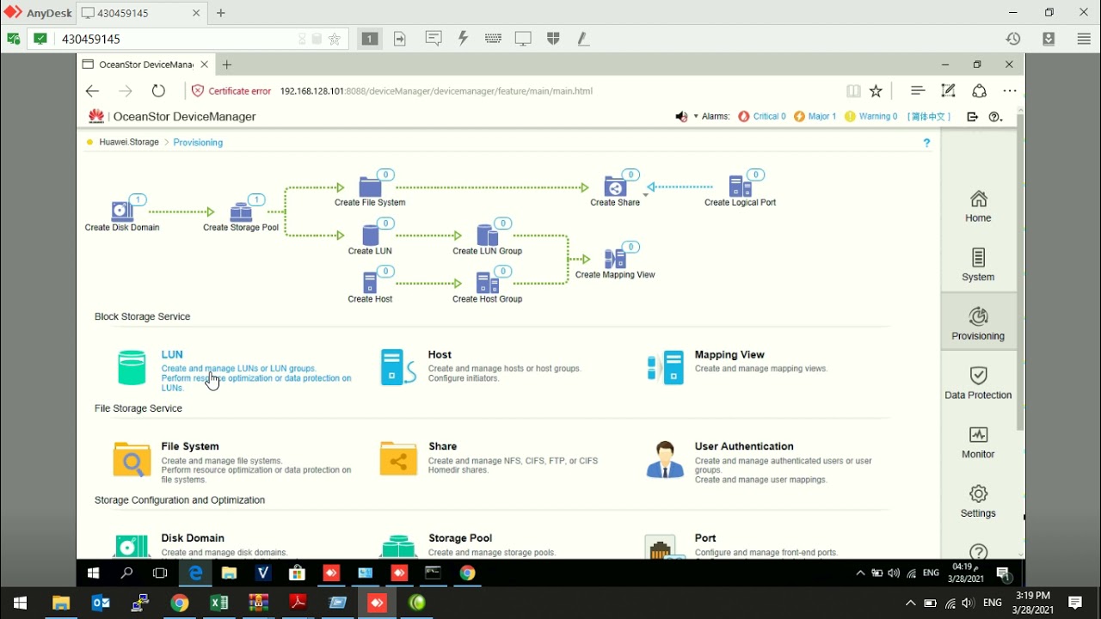Click the alarm sound speaker icon
The height and width of the screenshot is (619, 1101).
(681, 116)
